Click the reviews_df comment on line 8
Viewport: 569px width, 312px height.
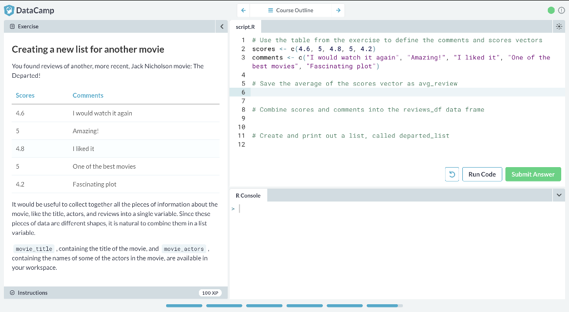tap(368, 109)
